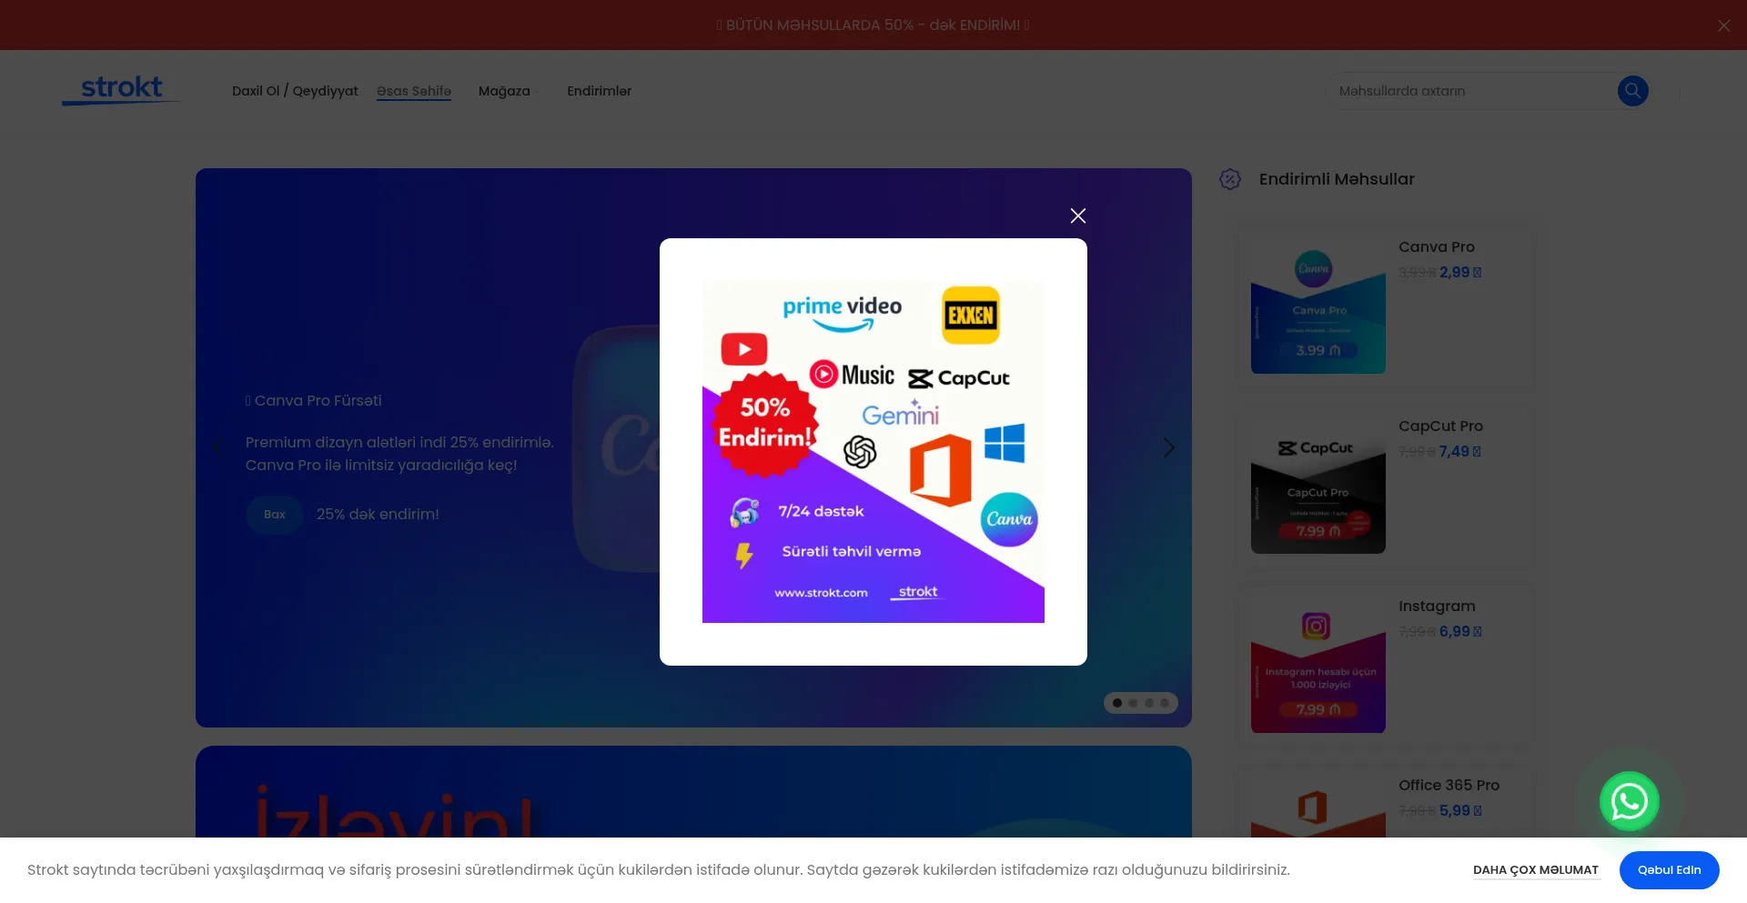Click the strokt logo
Viewport: 1747px width, 903px height.
click(120, 90)
